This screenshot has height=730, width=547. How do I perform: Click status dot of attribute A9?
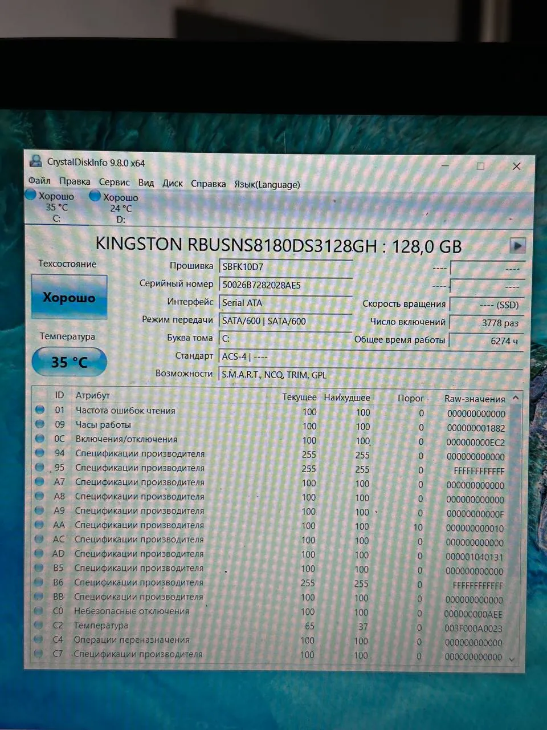coord(39,510)
